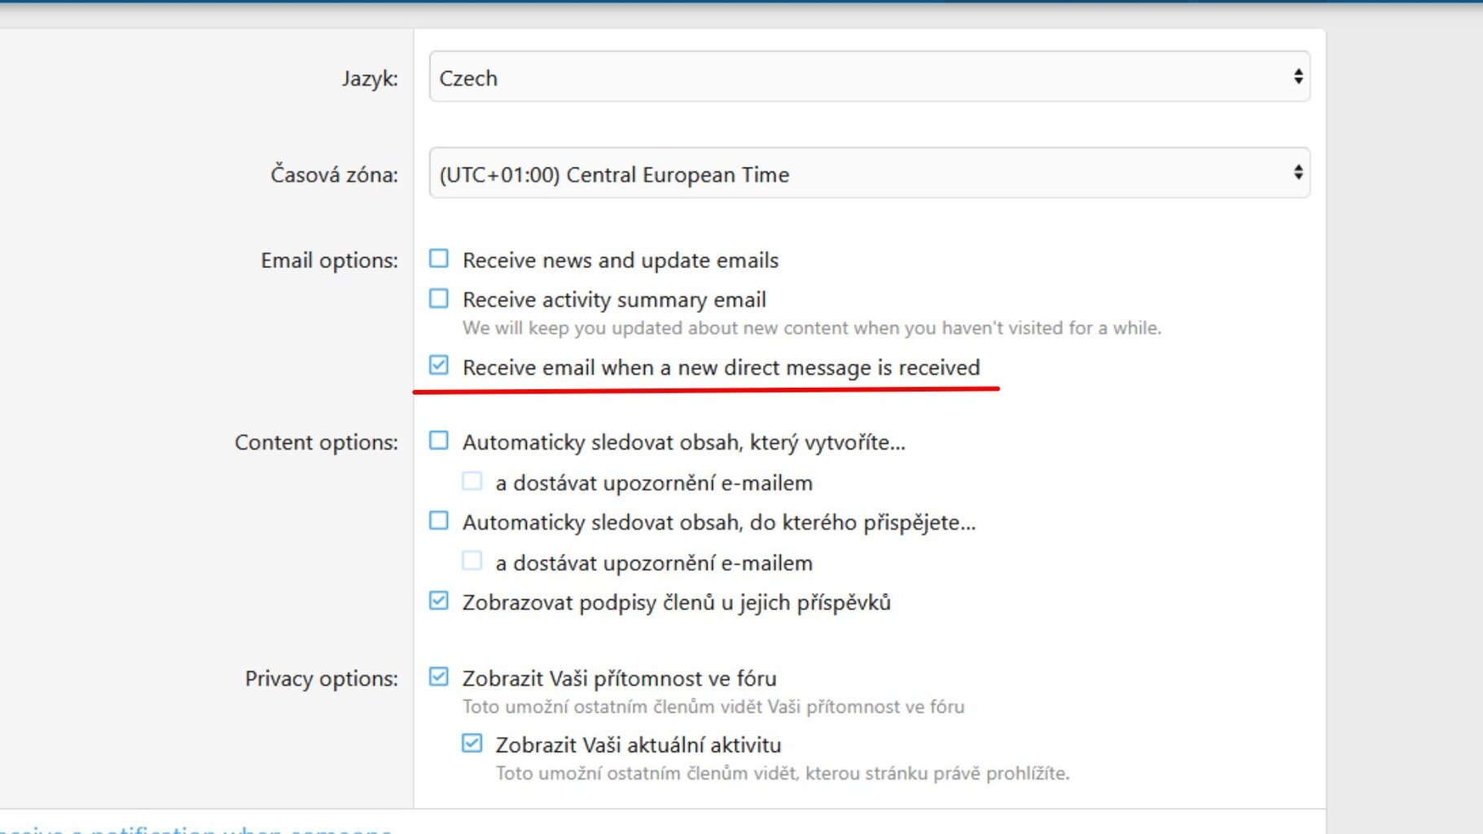Viewport: 1483px width, 834px height.
Task: Enable 'Receive news and update emails' checkbox
Action: coord(439,259)
